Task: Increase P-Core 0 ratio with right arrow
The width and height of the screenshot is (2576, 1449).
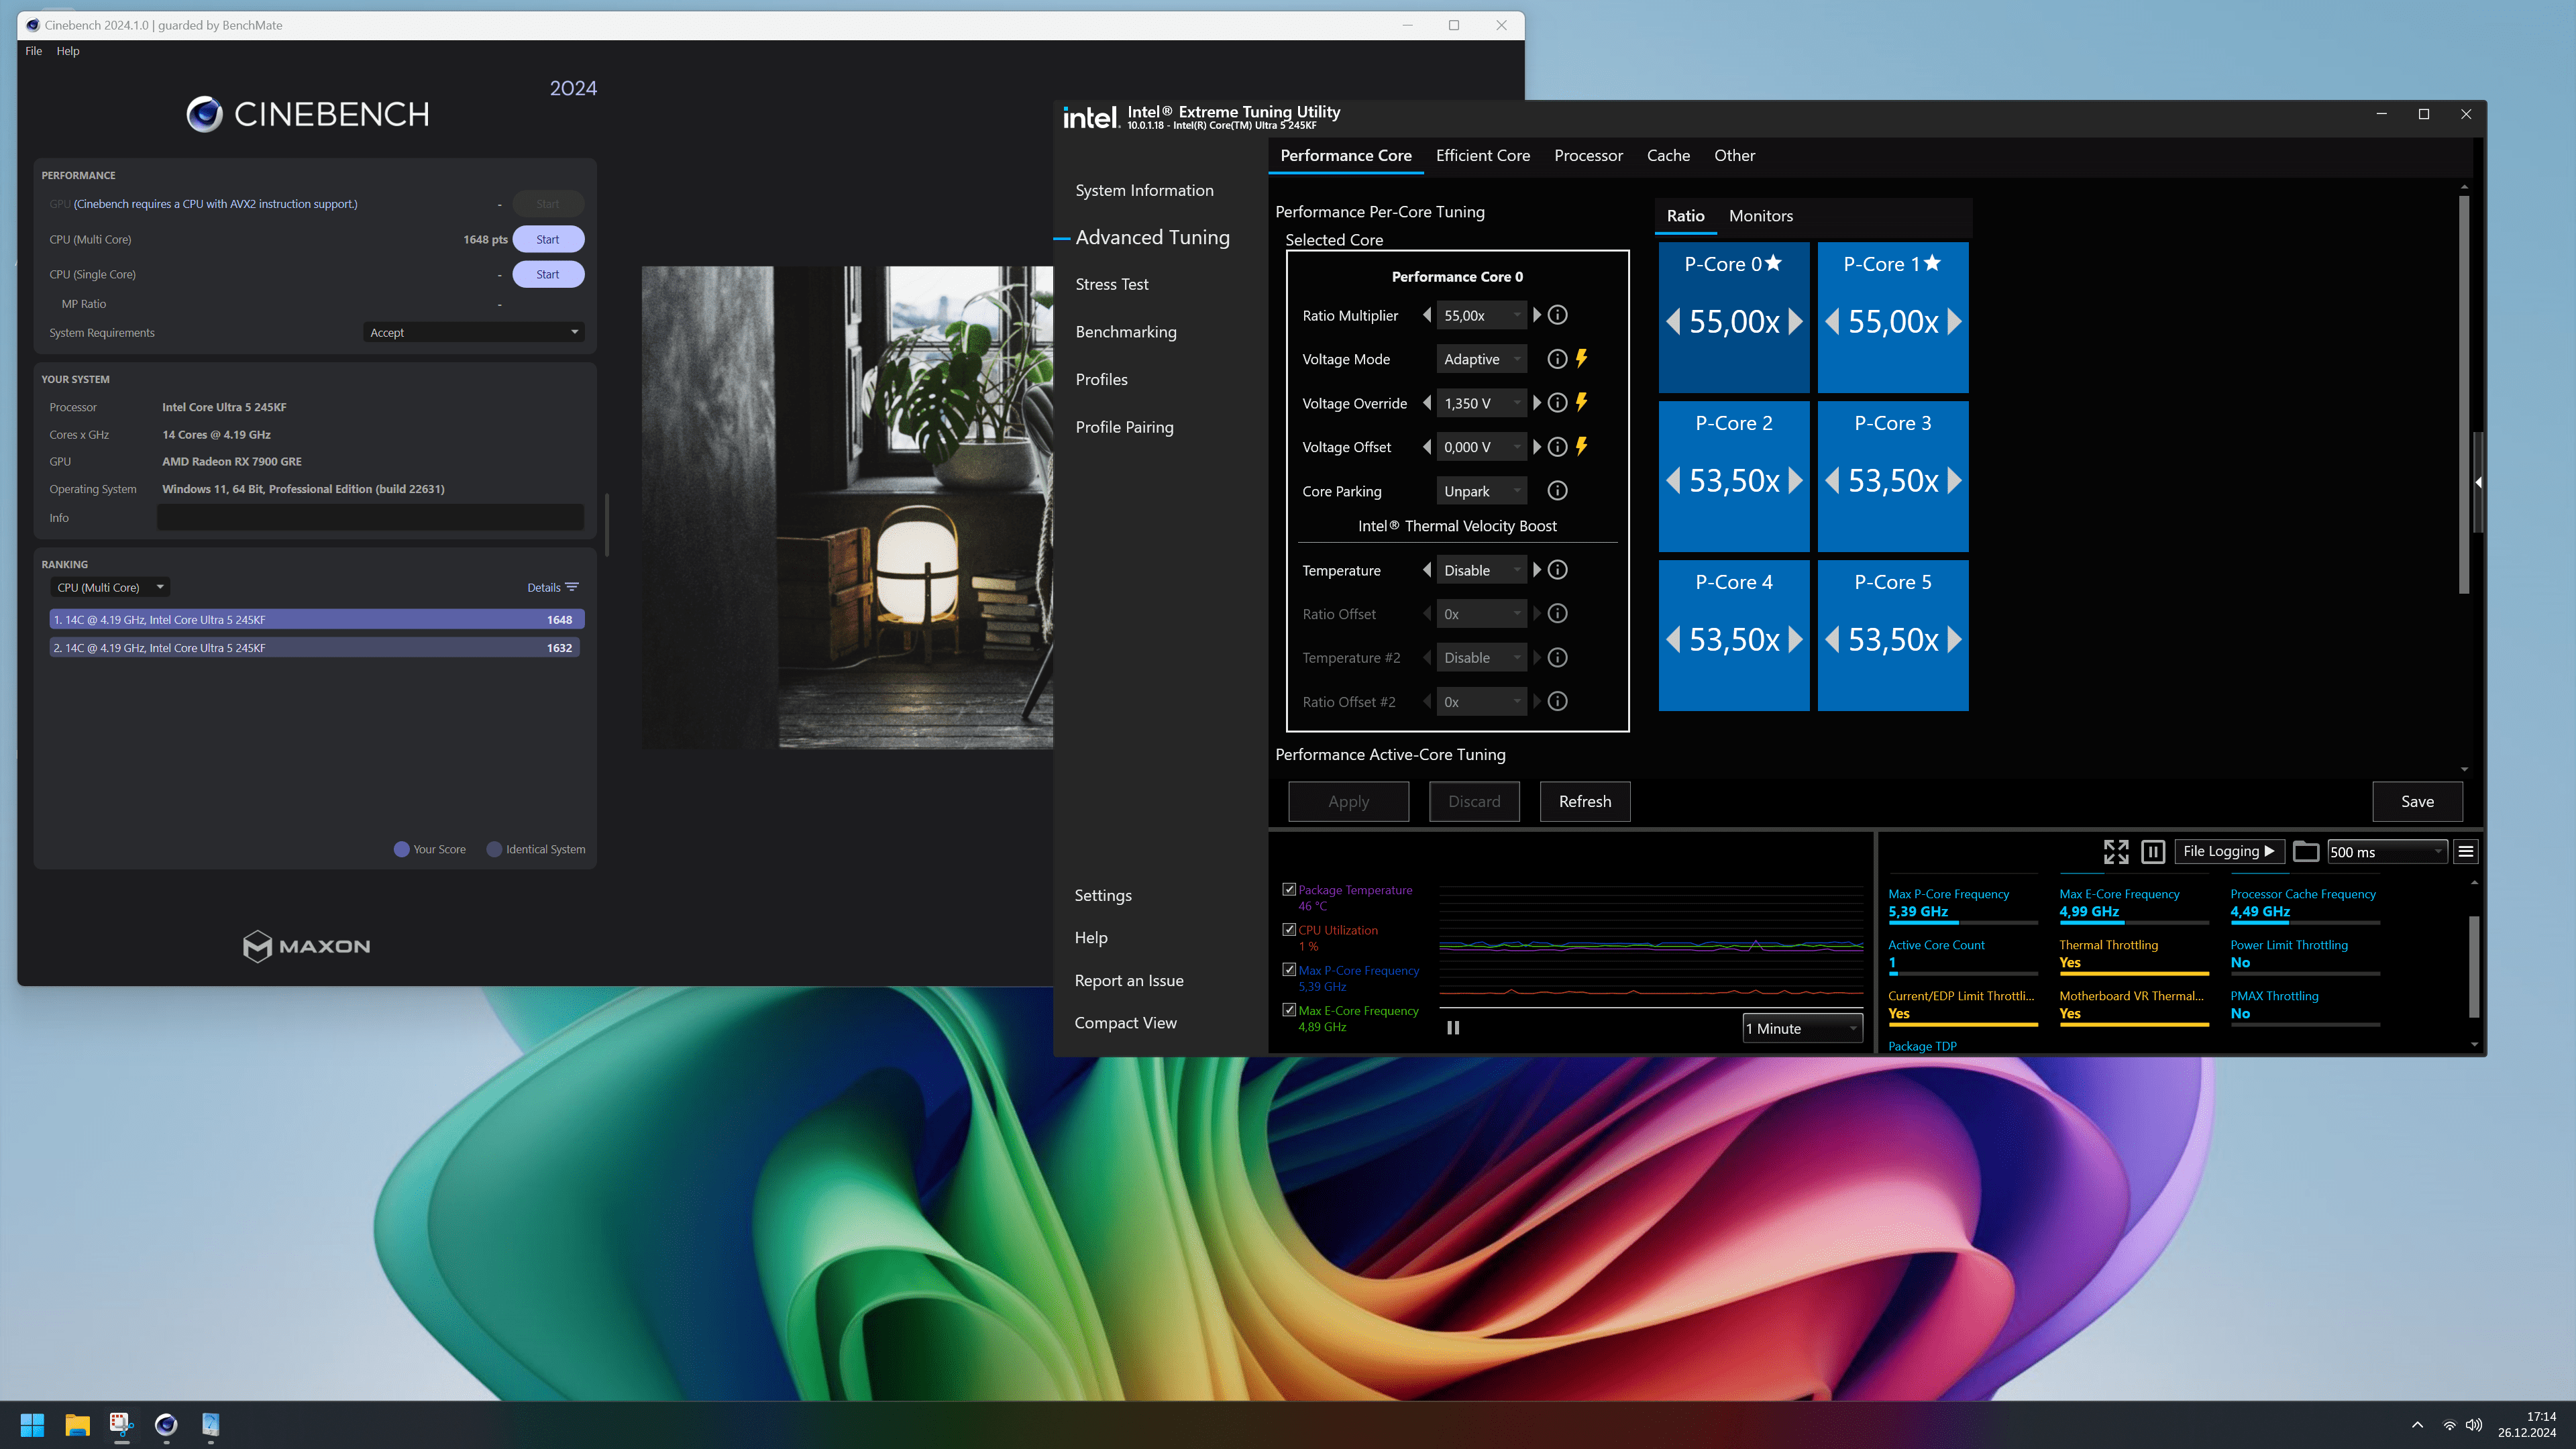Action: (1796, 322)
